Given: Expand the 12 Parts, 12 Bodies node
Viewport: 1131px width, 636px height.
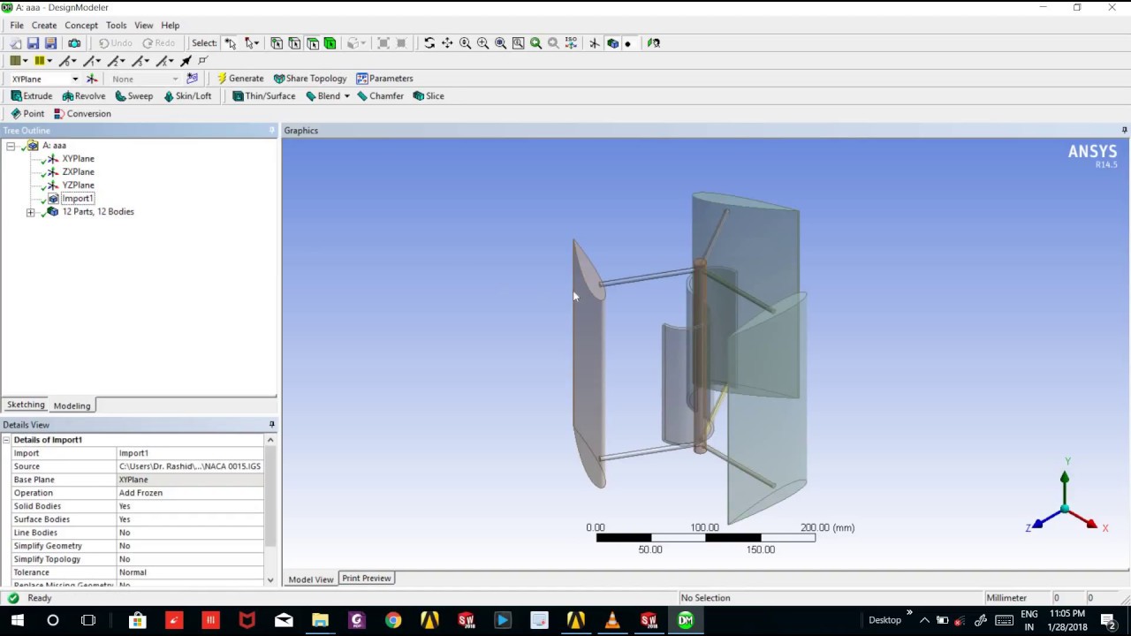Looking at the screenshot, I should point(31,212).
